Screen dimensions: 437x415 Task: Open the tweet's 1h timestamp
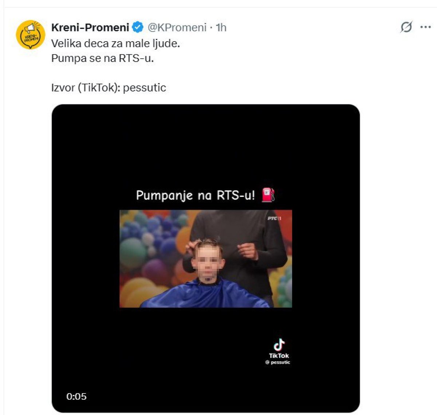(x=221, y=27)
